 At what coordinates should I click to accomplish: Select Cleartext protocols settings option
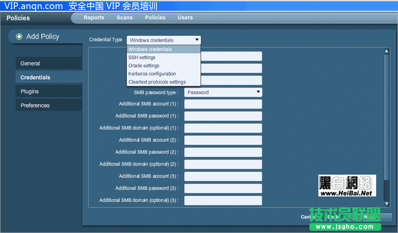pyautogui.click(x=157, y=82)
